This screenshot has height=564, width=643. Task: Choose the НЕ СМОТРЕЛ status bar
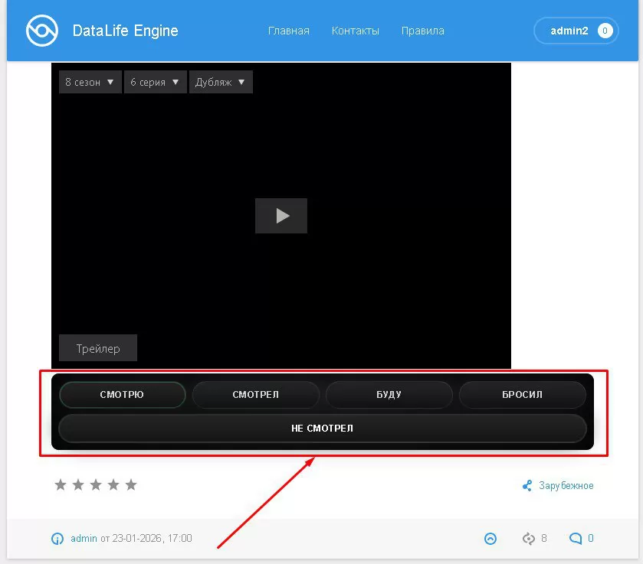coord(322,429)
